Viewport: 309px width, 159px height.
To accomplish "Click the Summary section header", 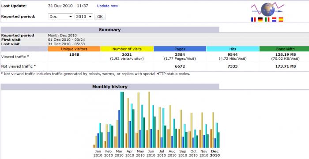I will pos(110,30).
